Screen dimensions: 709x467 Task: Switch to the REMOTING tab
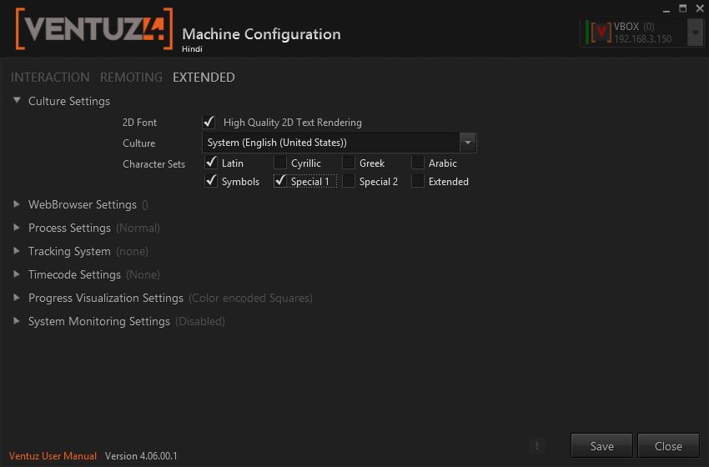(x=131, y=78)
